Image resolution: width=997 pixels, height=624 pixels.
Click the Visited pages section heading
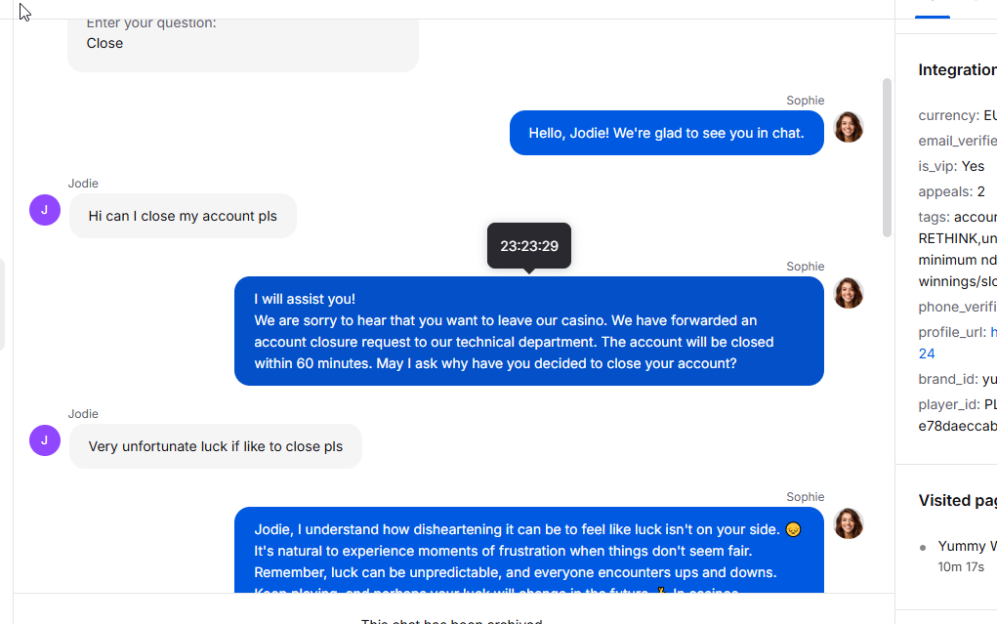coord(958,501)
